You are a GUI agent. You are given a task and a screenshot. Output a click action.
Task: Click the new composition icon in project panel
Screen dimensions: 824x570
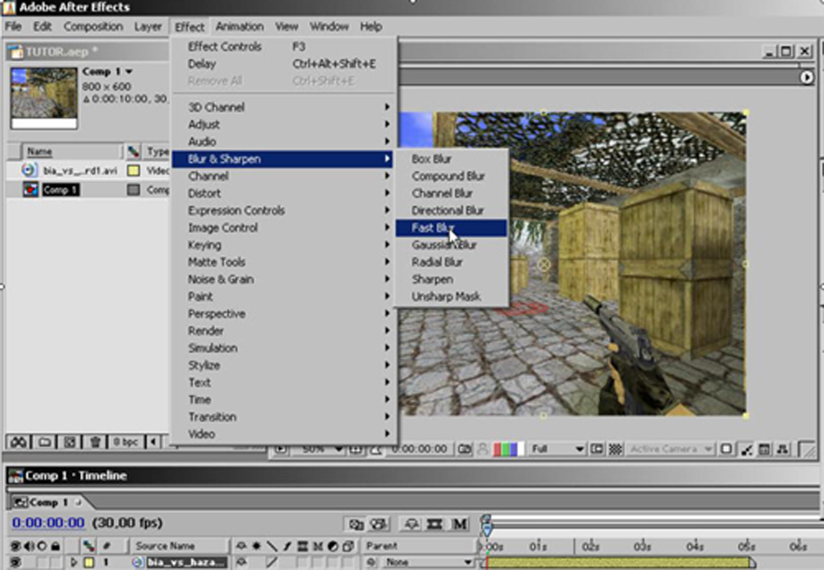tap(69, 442)
